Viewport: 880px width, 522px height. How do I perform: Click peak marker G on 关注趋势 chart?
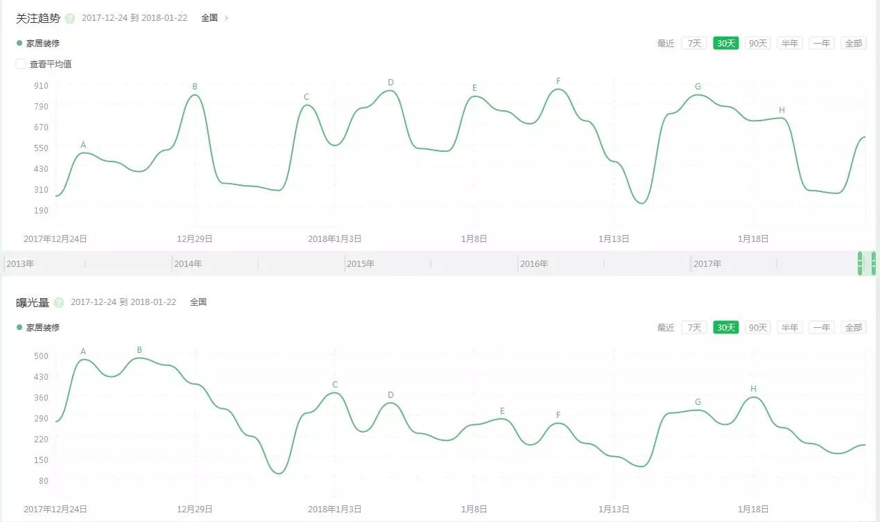coord(698,87)
